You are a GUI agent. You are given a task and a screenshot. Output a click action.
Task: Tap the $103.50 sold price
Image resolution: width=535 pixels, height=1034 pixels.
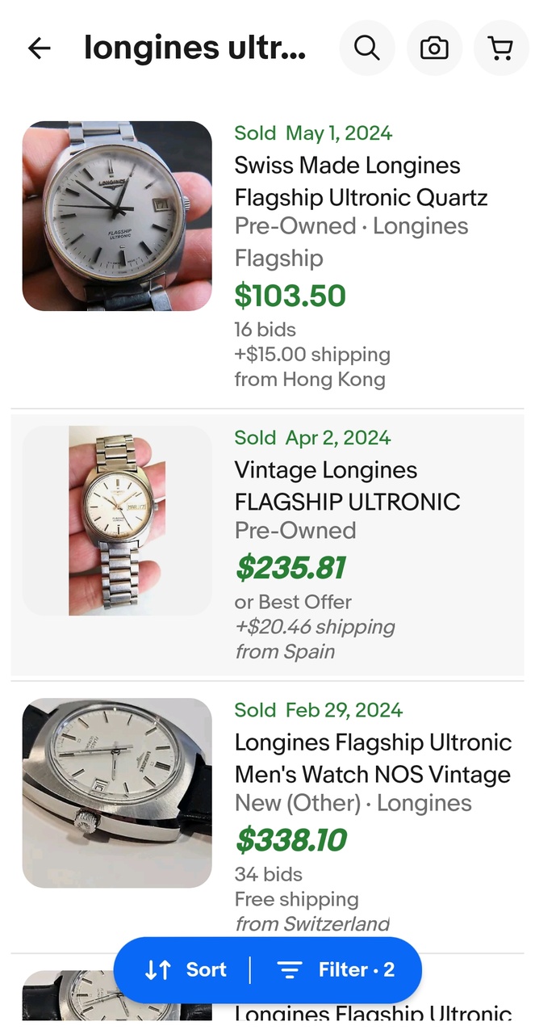coord(290,296)
